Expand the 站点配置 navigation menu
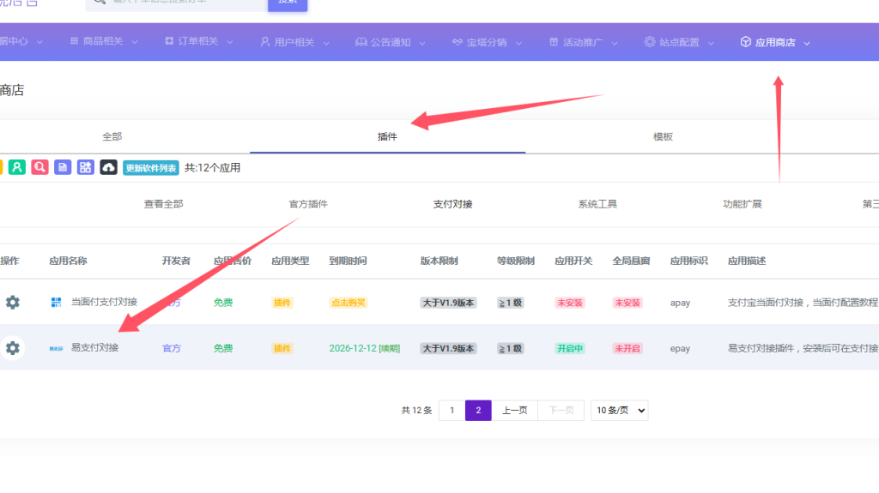 [678, 42]
